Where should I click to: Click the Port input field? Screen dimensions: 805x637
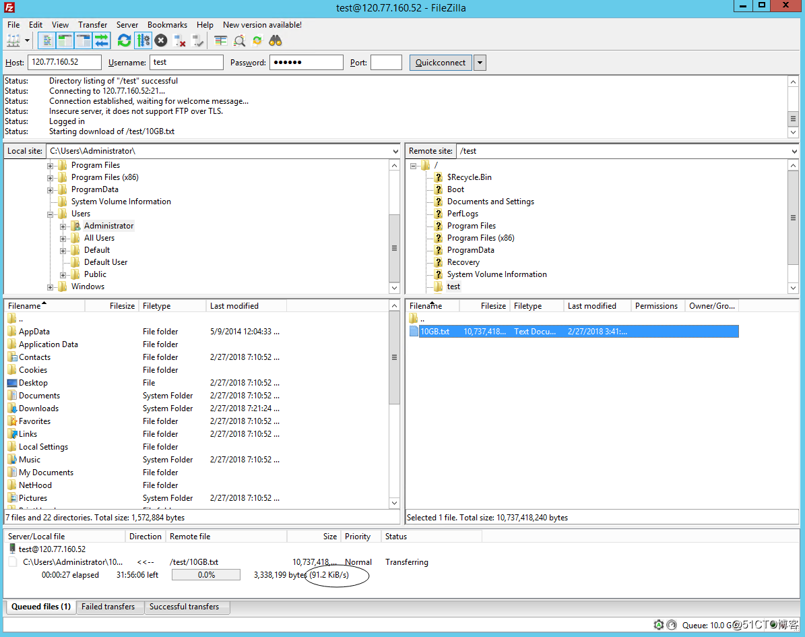(386, 62)
